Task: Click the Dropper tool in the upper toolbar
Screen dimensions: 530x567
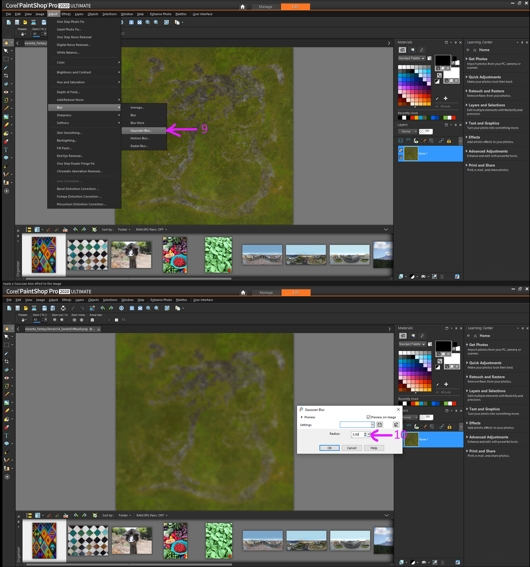Action: 6,67
